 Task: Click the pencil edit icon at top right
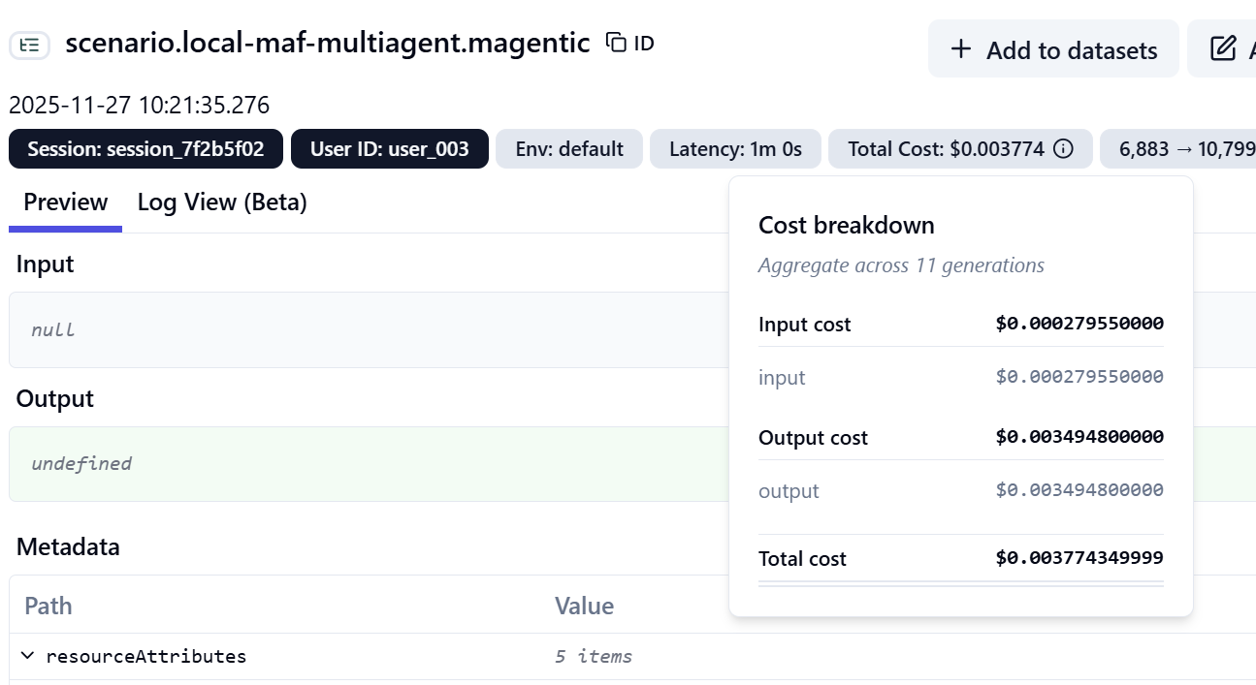(1224, 48)
